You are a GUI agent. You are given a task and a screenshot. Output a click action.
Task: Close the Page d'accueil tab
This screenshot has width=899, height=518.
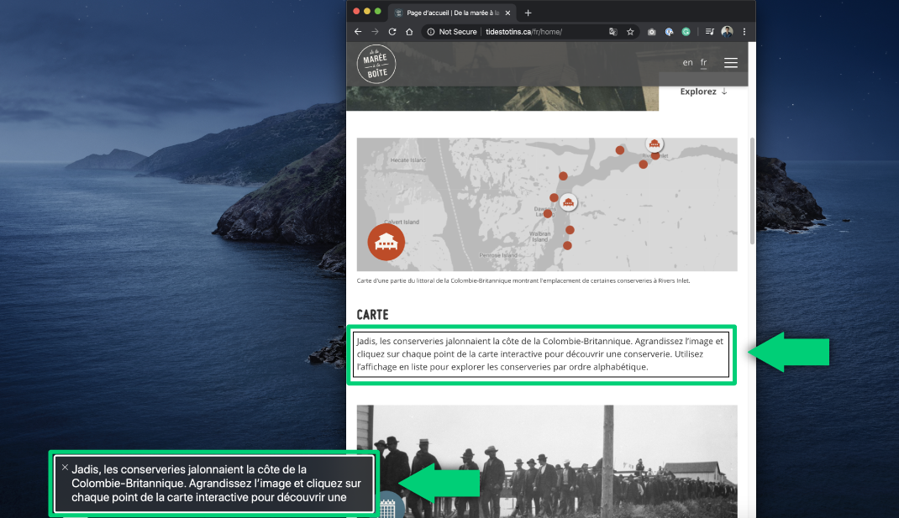[507, 13]
